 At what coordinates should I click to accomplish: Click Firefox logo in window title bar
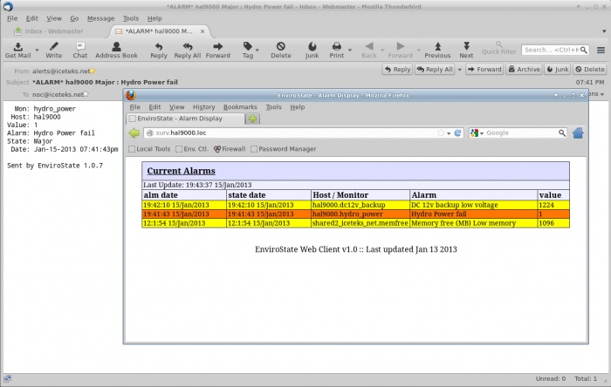click(x=131, y=95)
